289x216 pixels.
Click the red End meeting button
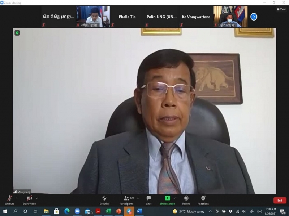coord(280,201)
